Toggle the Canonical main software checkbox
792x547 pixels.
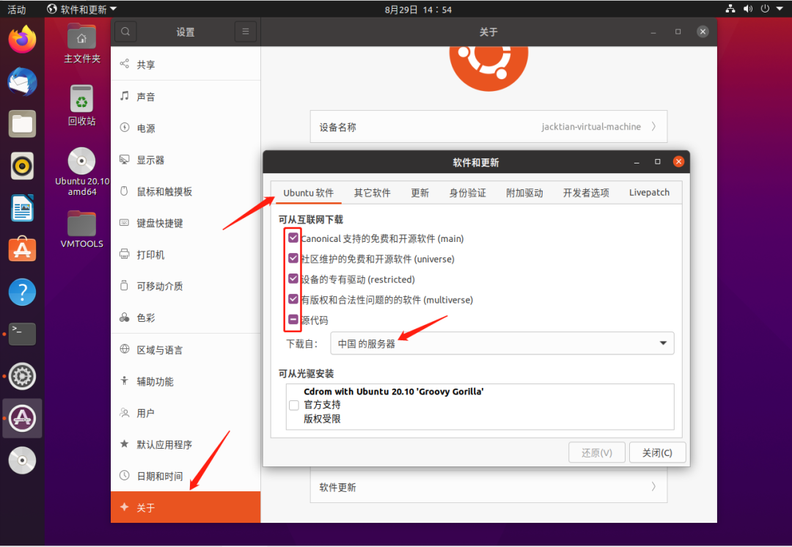tap(293, 238)
